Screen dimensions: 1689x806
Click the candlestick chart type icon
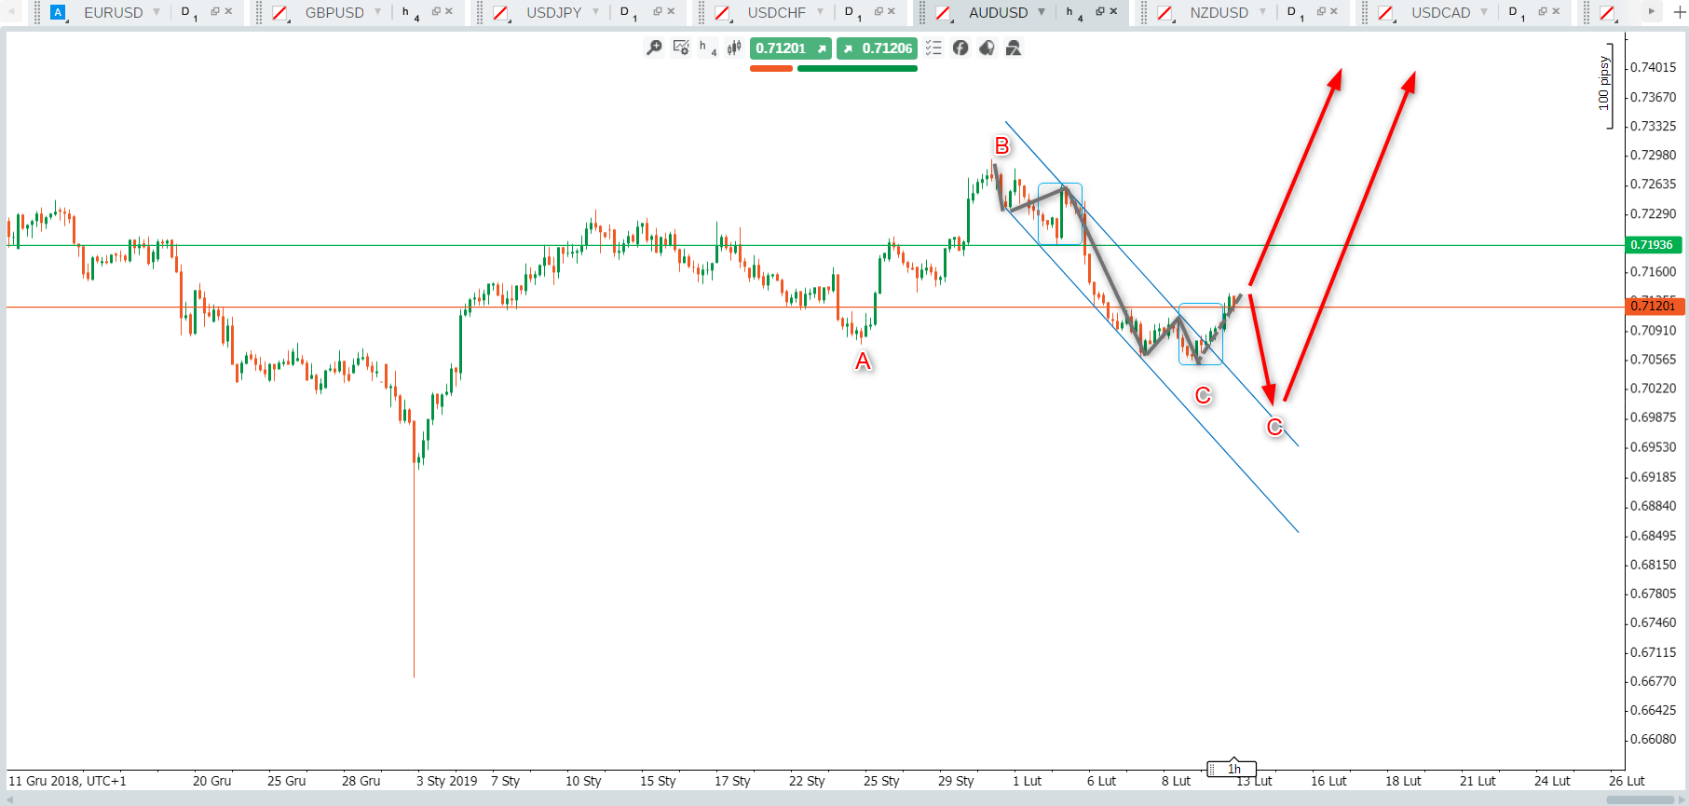coord(734,48)
